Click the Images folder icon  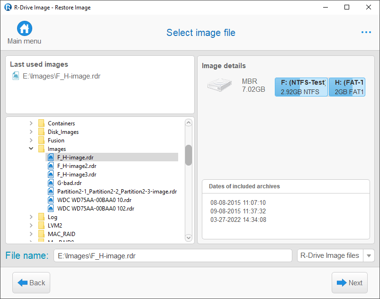(41, 149)
